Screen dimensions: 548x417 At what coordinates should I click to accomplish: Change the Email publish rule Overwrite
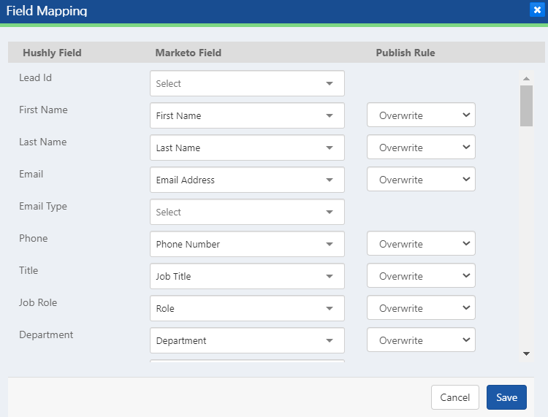point(421,179)
